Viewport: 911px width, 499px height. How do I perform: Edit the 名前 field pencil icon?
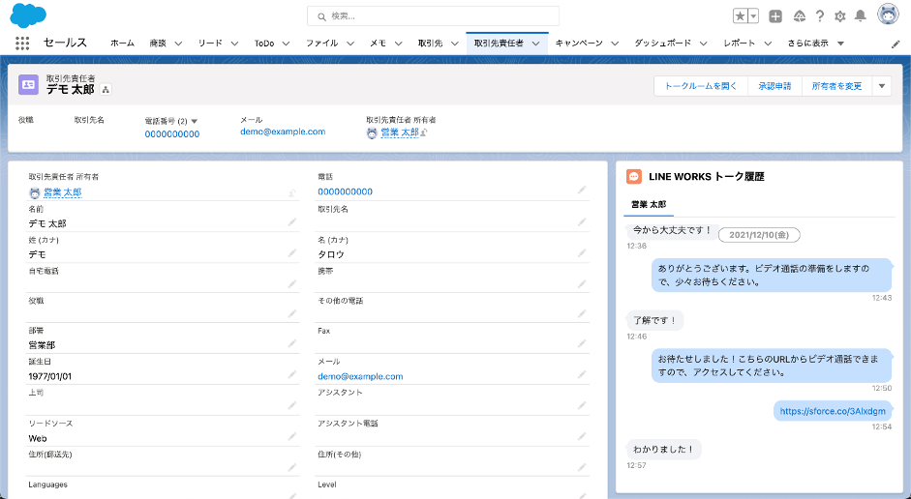(x=292, y=222)
